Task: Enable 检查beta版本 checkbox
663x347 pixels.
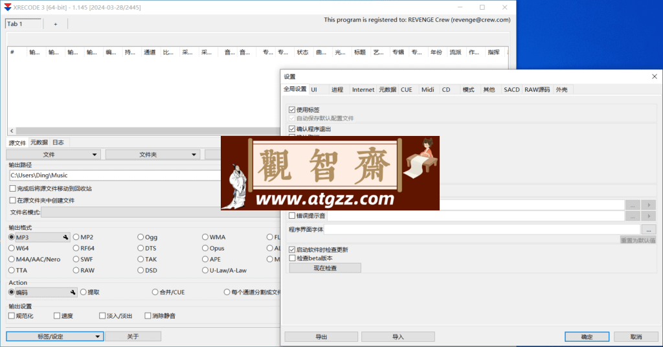Action: point(292,258)
